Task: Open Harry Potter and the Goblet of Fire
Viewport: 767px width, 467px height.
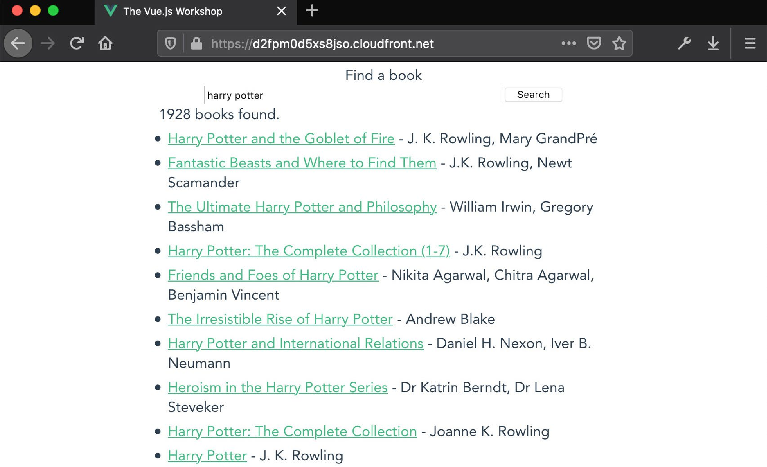Action: click(281, 139)
